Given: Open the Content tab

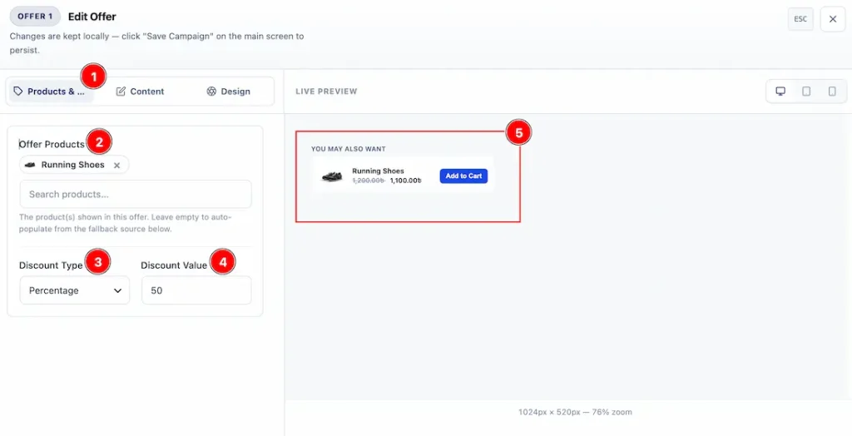Looking at the screenshot, I should point(140,92).
